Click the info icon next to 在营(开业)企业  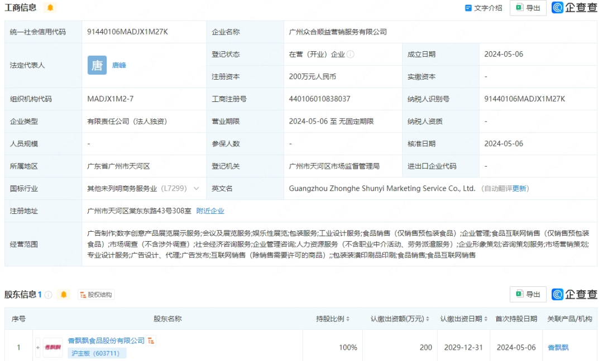(351, 55)
